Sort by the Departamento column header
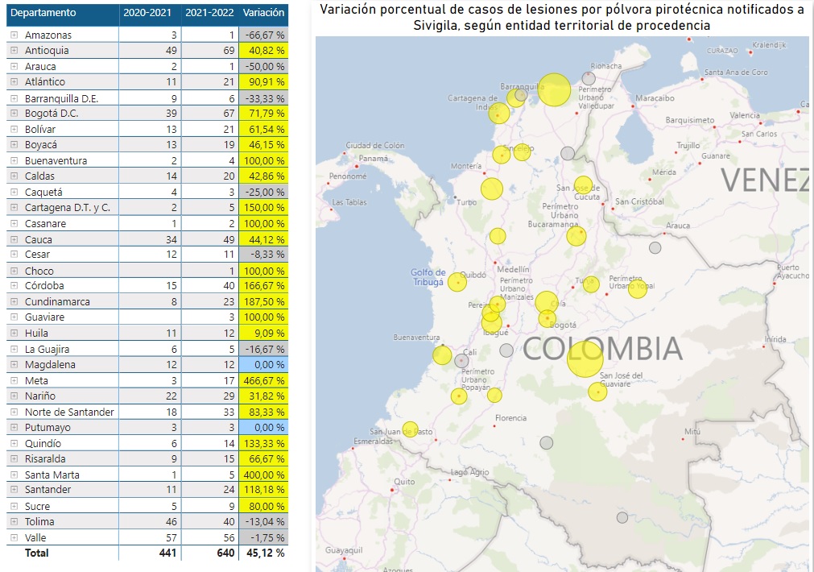The width and height of the screenshot is (814, 572). pos(44,13)
